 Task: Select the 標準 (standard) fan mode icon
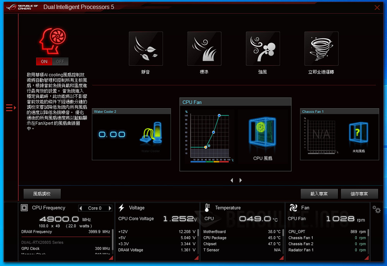204,48
